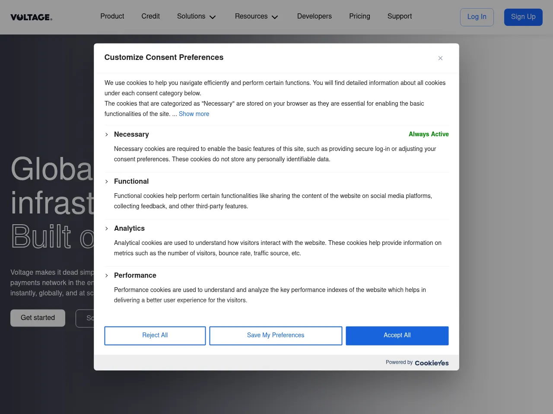Screen dimensions: 553x414
Task: Open the Pricing page
Action: (359, 16)
